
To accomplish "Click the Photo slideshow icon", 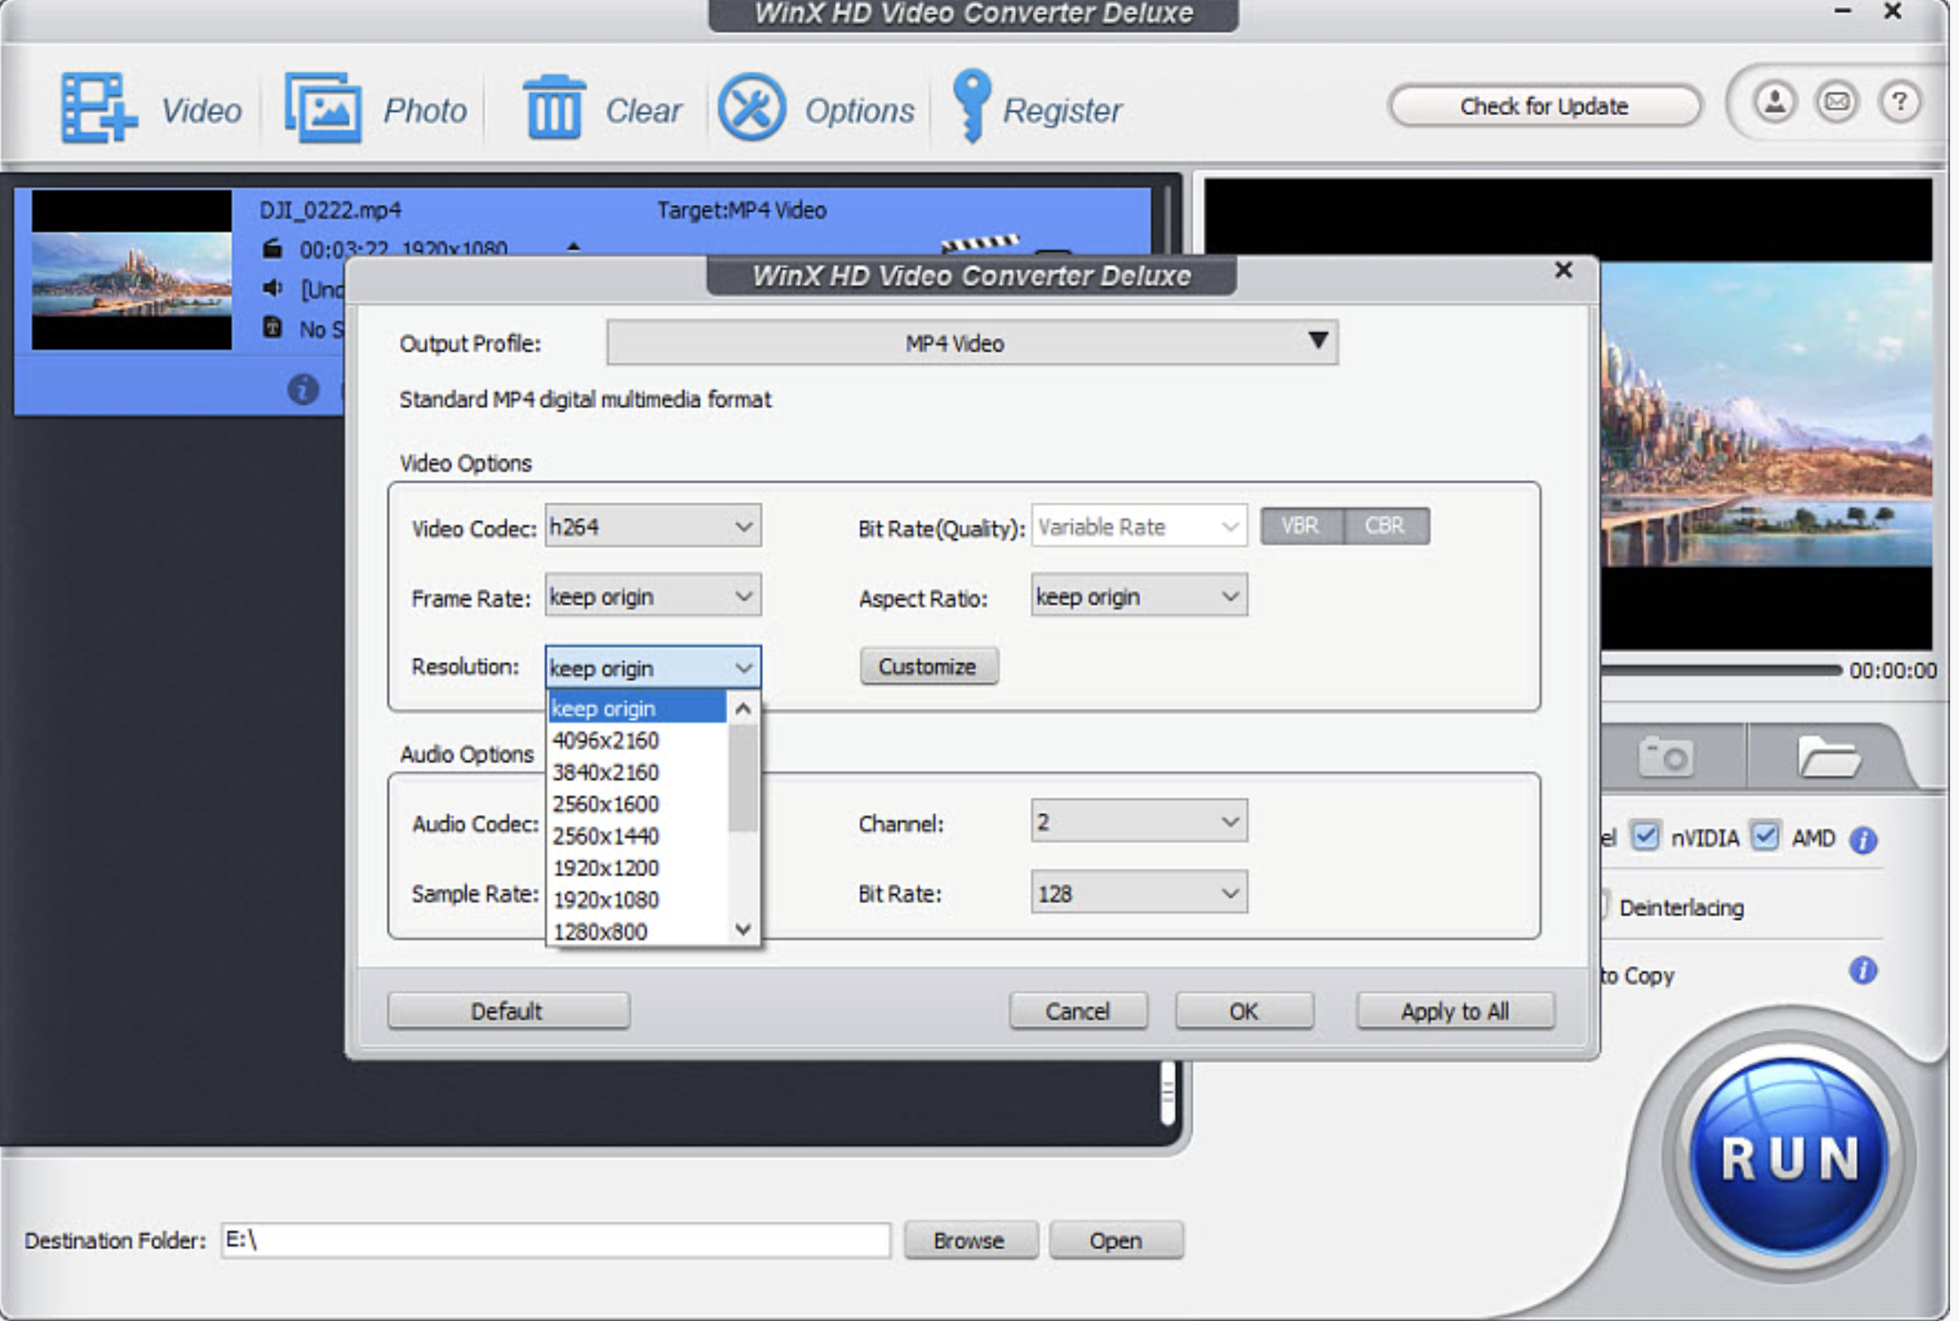I will [x=323, y=108].
